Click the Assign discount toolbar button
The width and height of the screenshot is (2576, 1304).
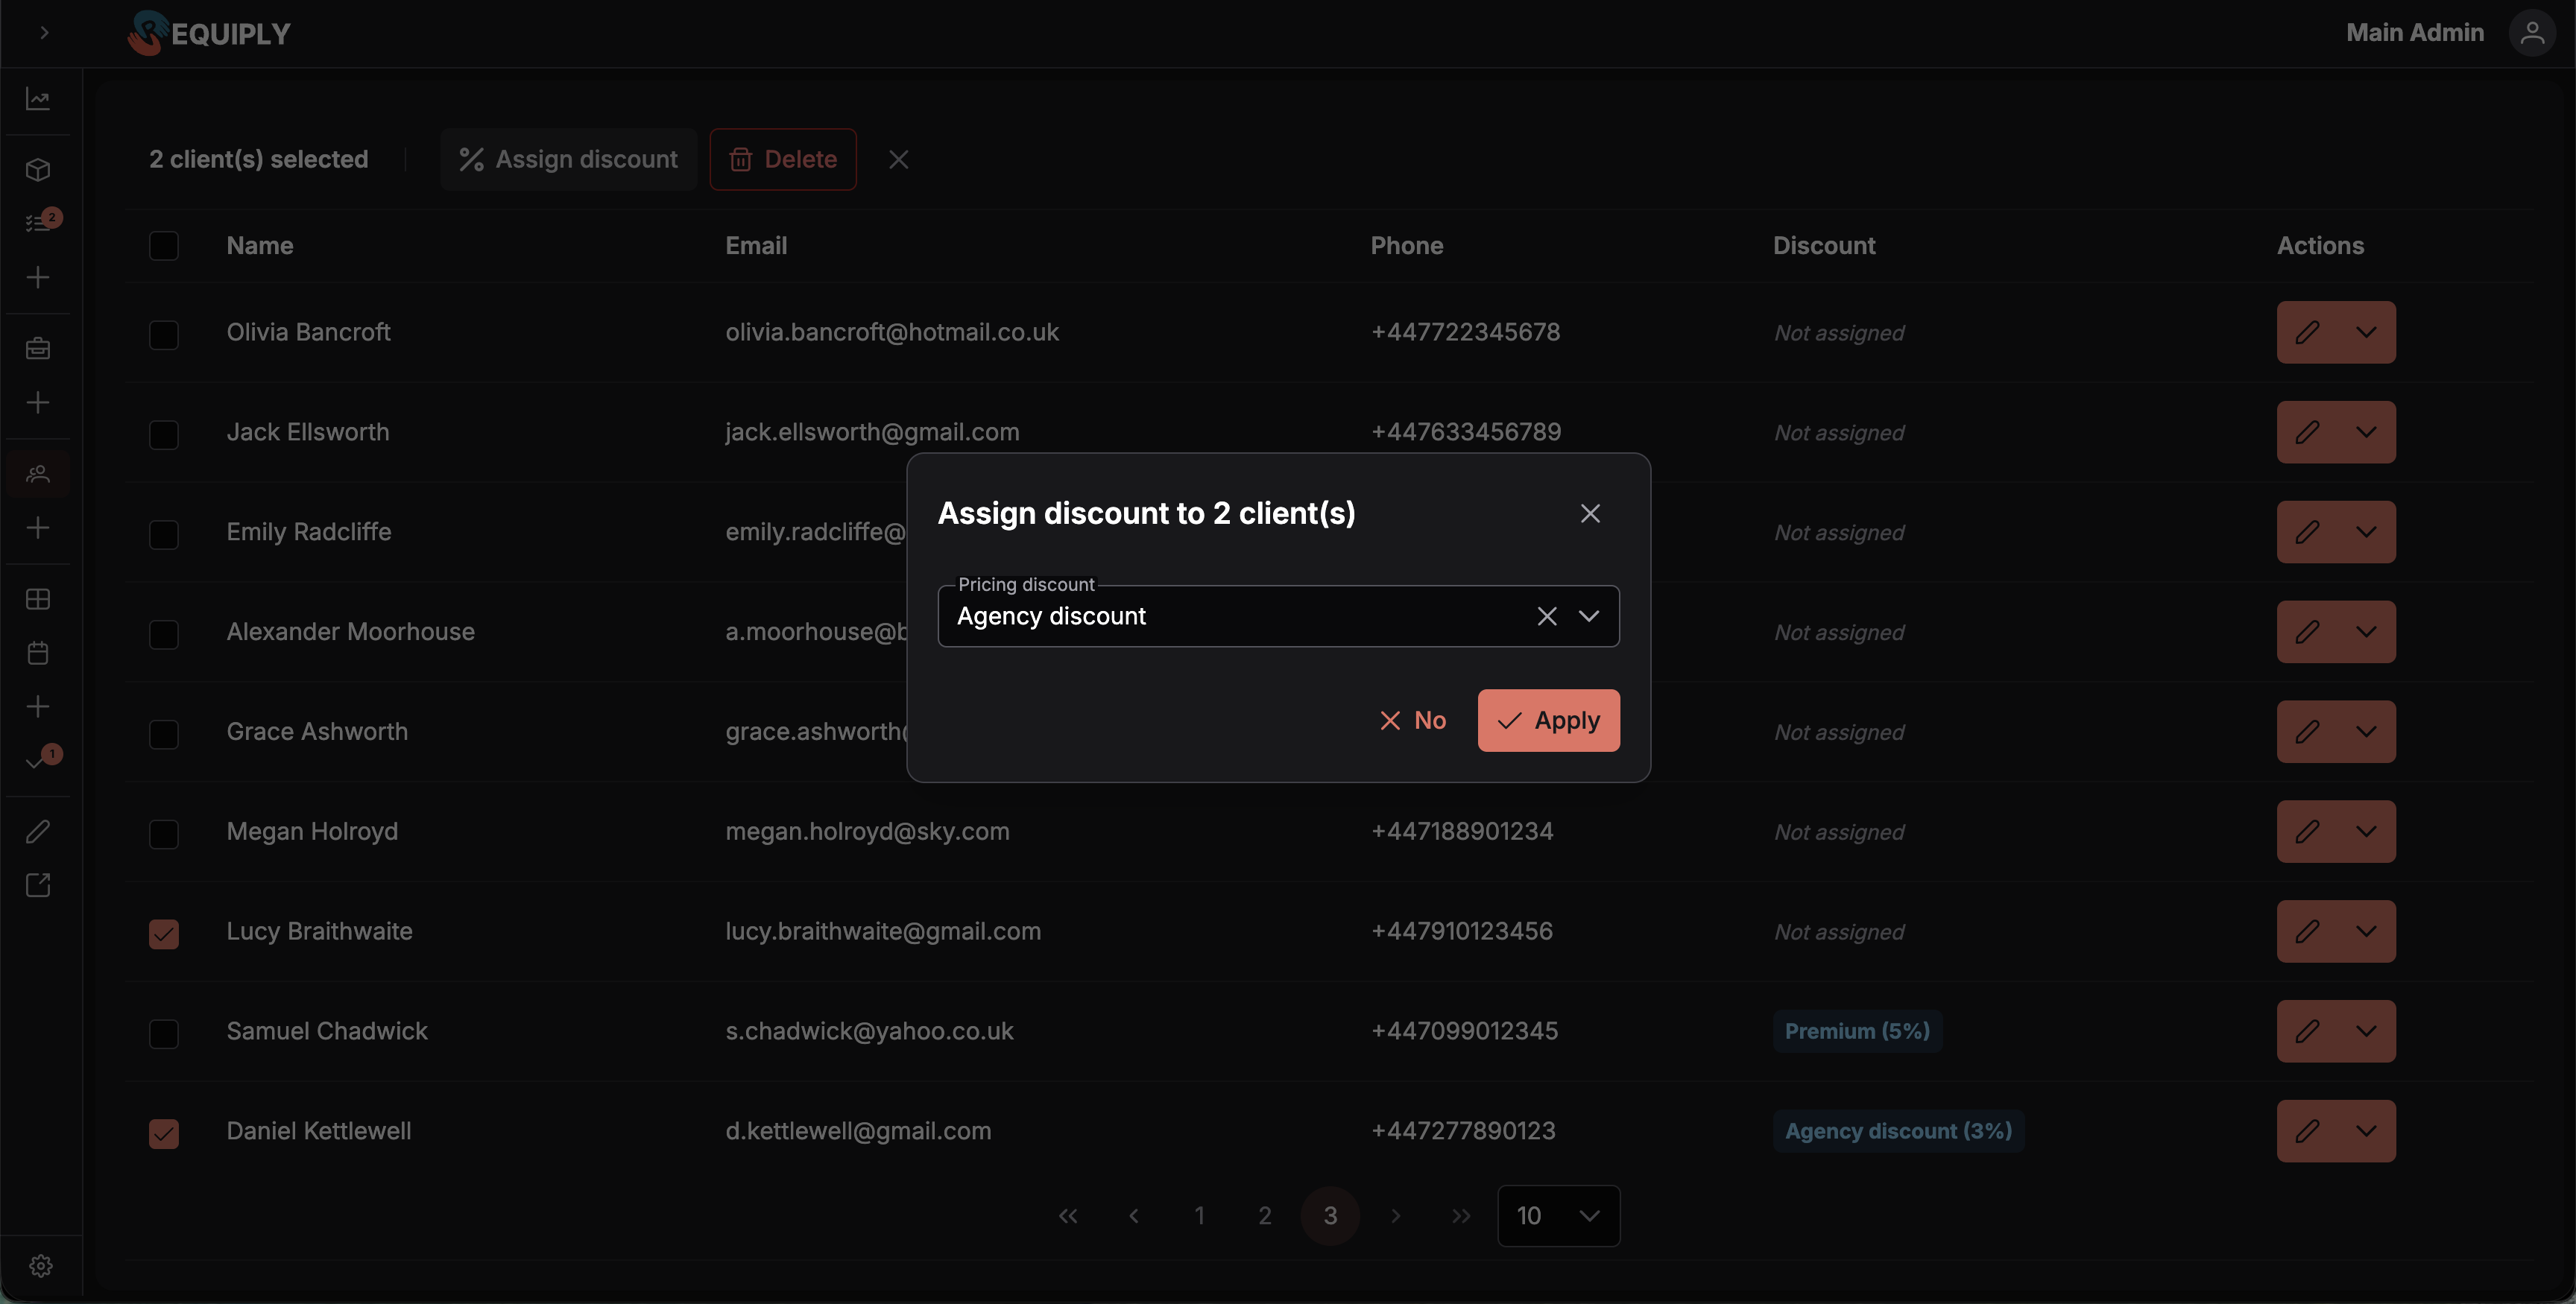(x=568, y=159)
